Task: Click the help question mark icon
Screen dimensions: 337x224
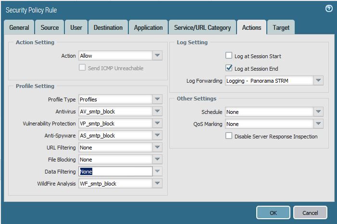Action: coord(329,9)
